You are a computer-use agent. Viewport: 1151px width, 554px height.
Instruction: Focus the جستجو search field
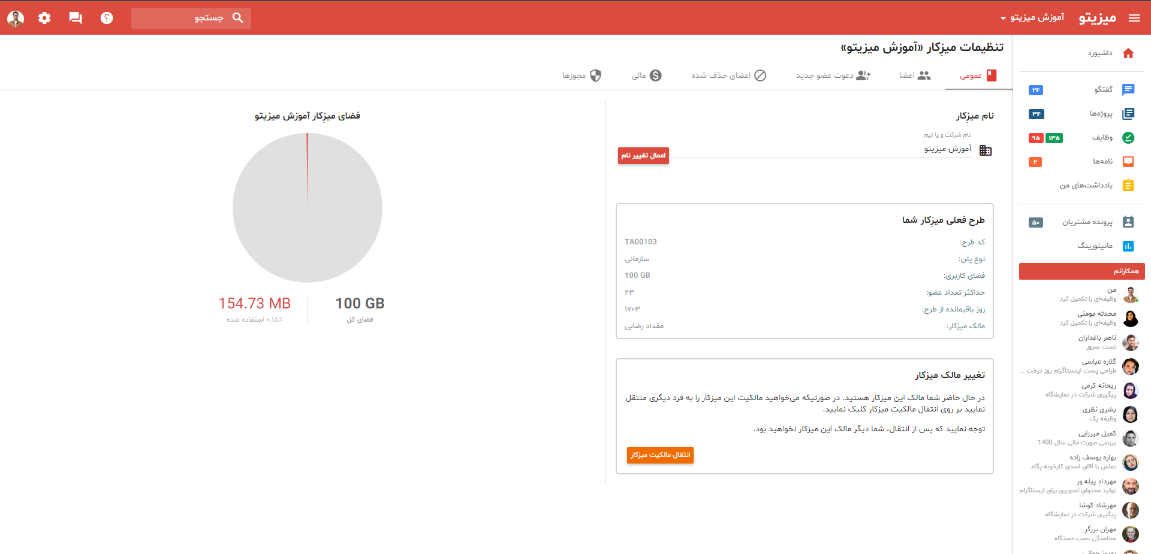tap(191, 18)
